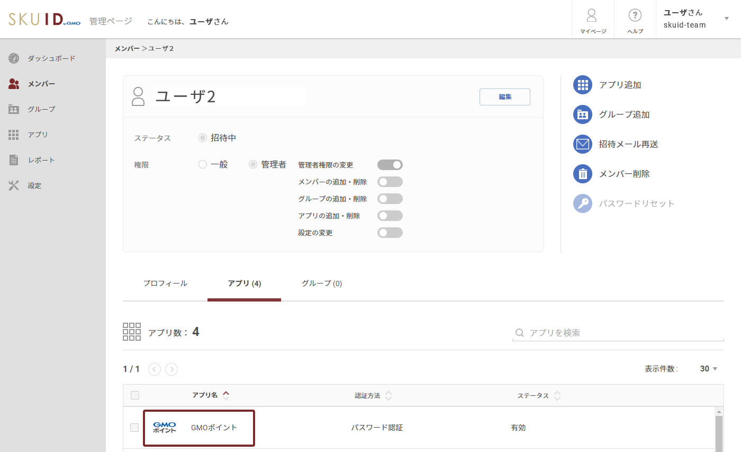Screen dimensions: 741x452
Task: Click the アプリを検索 search field
Action: pos(582,333)
